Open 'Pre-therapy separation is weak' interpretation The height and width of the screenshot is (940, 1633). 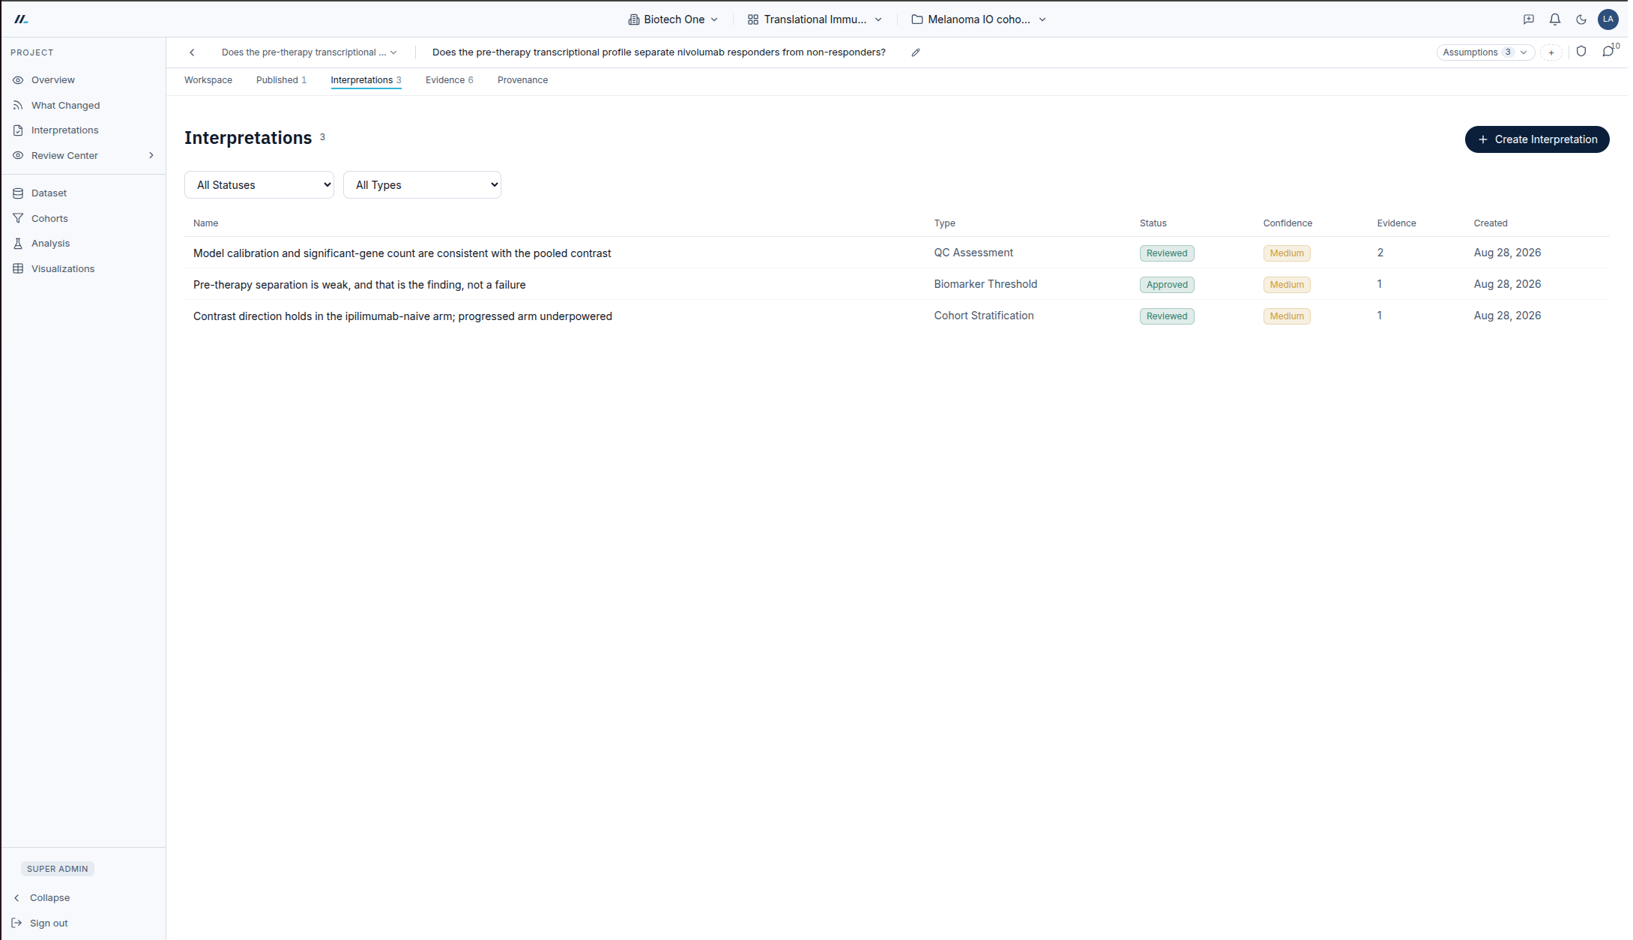360,285
